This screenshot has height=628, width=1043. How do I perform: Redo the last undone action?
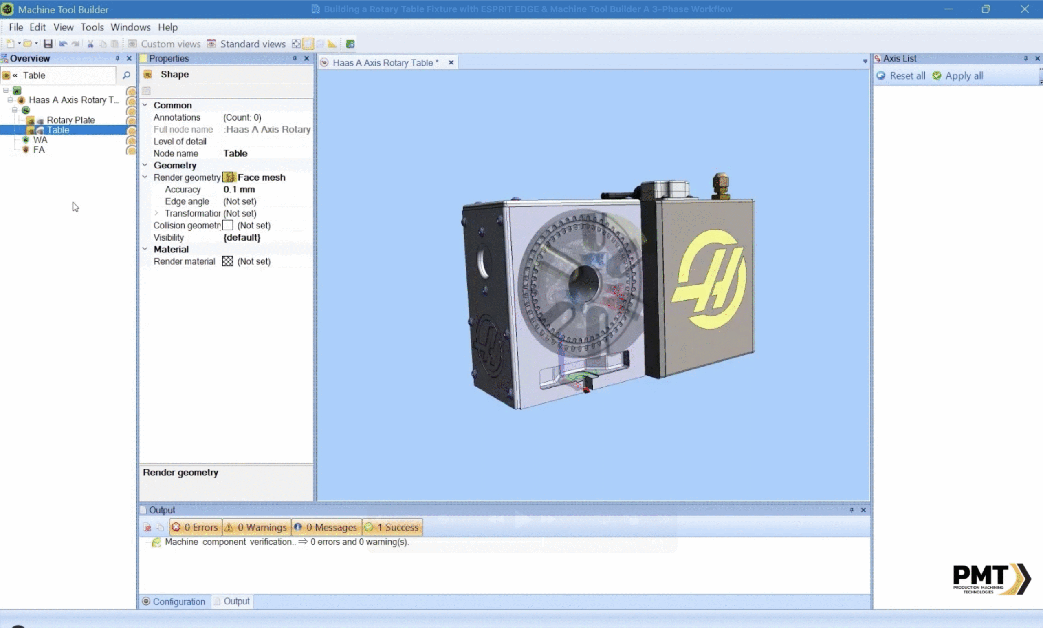[76, 44]
